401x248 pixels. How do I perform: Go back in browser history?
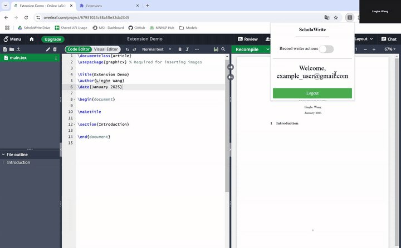tap(6, 18)
